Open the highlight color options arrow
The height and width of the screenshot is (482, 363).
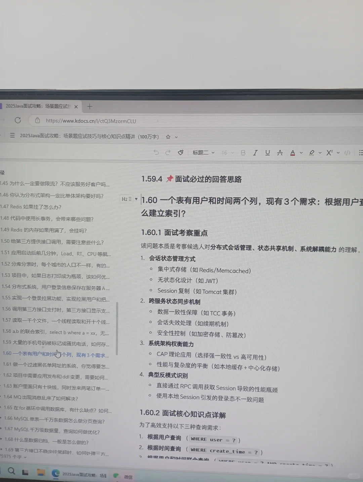tap(320, 153)
